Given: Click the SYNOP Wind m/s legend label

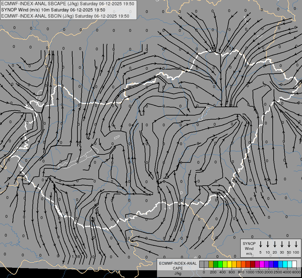Looking at the screenshot, I should coord(249,248).
